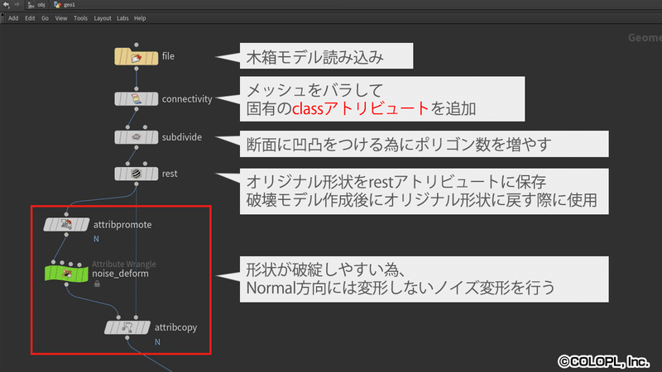Select the attribcopy node icon

(x=127, y=327)
